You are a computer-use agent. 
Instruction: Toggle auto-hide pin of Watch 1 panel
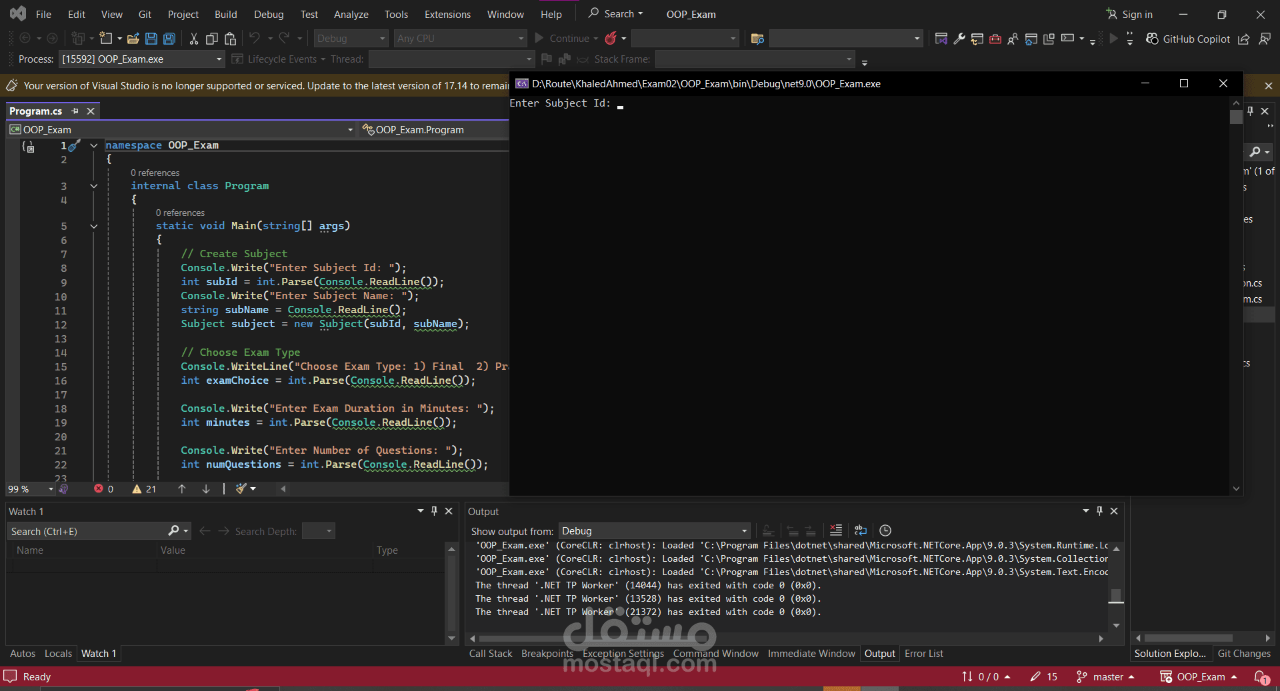434,511
